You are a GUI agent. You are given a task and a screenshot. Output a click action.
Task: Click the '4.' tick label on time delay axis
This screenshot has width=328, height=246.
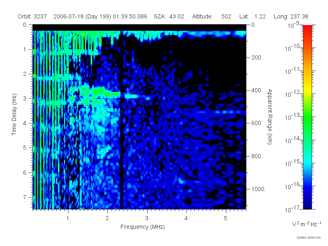25,123
